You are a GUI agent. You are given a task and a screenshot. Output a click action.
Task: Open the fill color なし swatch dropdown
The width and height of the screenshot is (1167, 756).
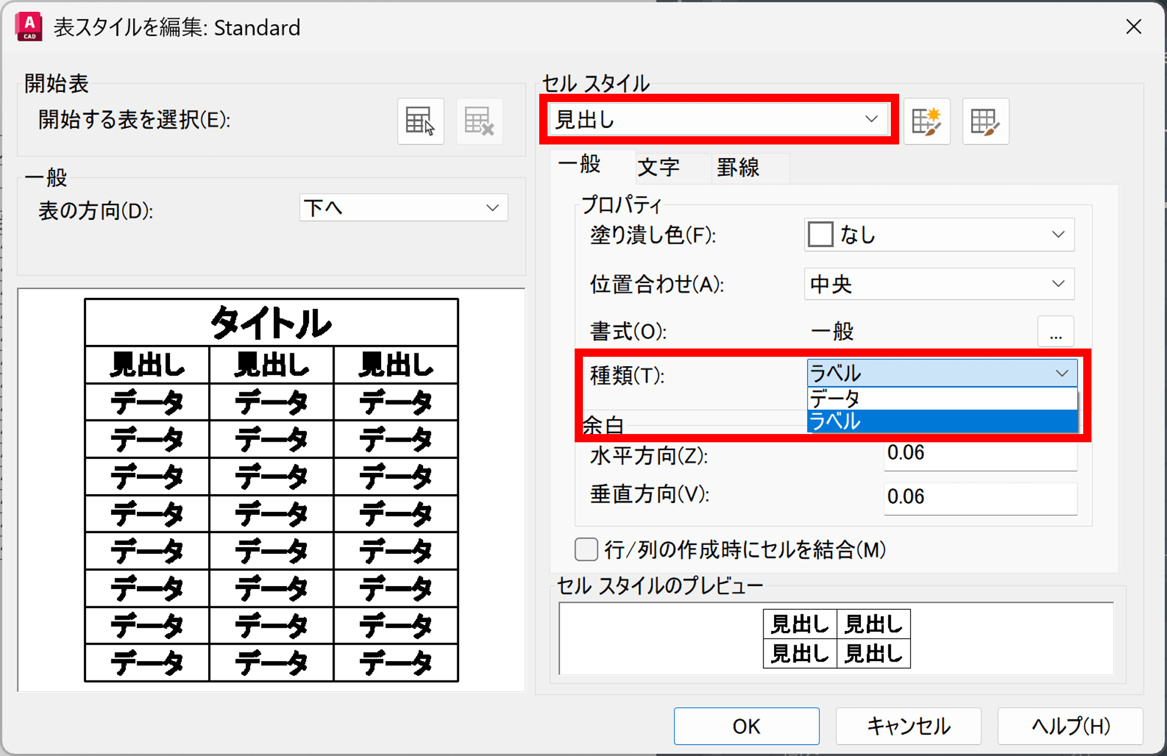pyautogui.click(x=939, y=235)
